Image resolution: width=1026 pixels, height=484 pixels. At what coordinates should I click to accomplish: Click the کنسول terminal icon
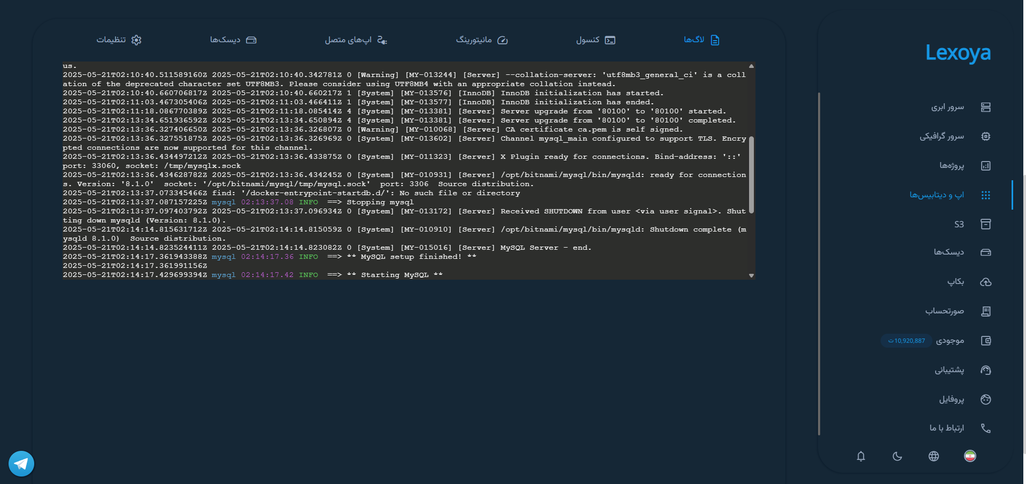pyautogui.click(x=610, y=40)
